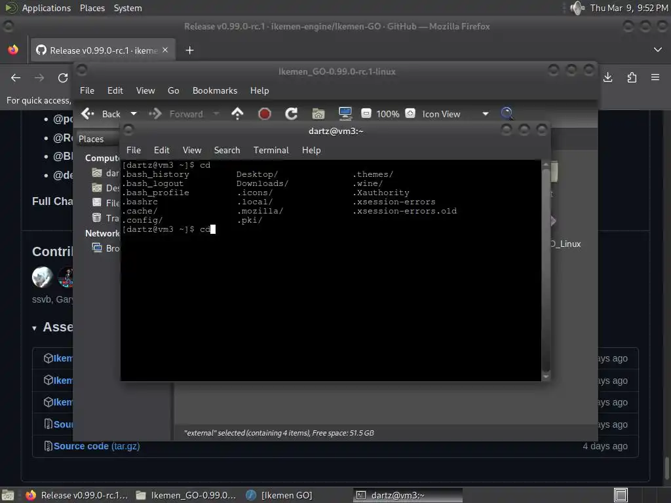Click the red Stop loading icon
Viewport: 671px width, 503px height.
265,114
